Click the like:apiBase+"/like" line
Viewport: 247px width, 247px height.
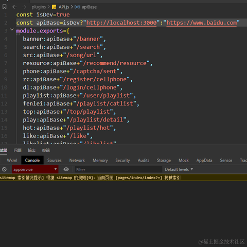[58, 136]
